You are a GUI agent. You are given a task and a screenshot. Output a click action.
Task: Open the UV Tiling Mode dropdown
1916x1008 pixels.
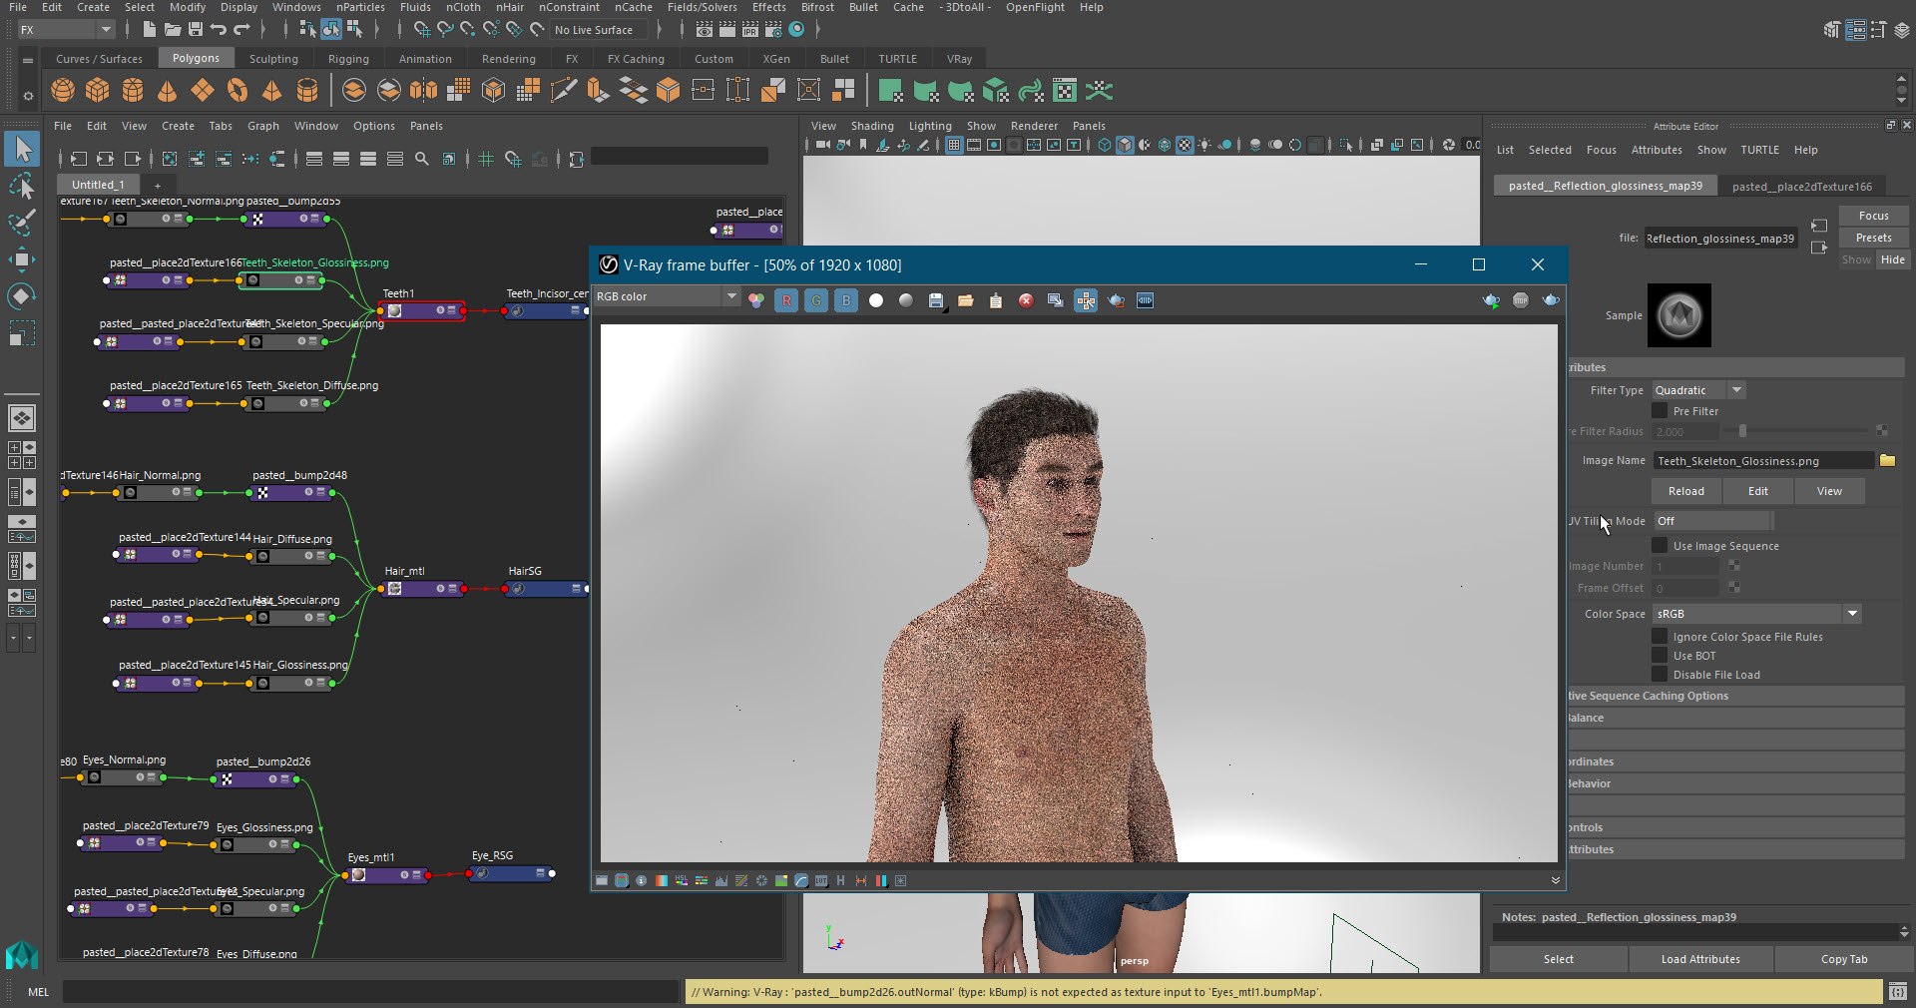(1712, 521)
